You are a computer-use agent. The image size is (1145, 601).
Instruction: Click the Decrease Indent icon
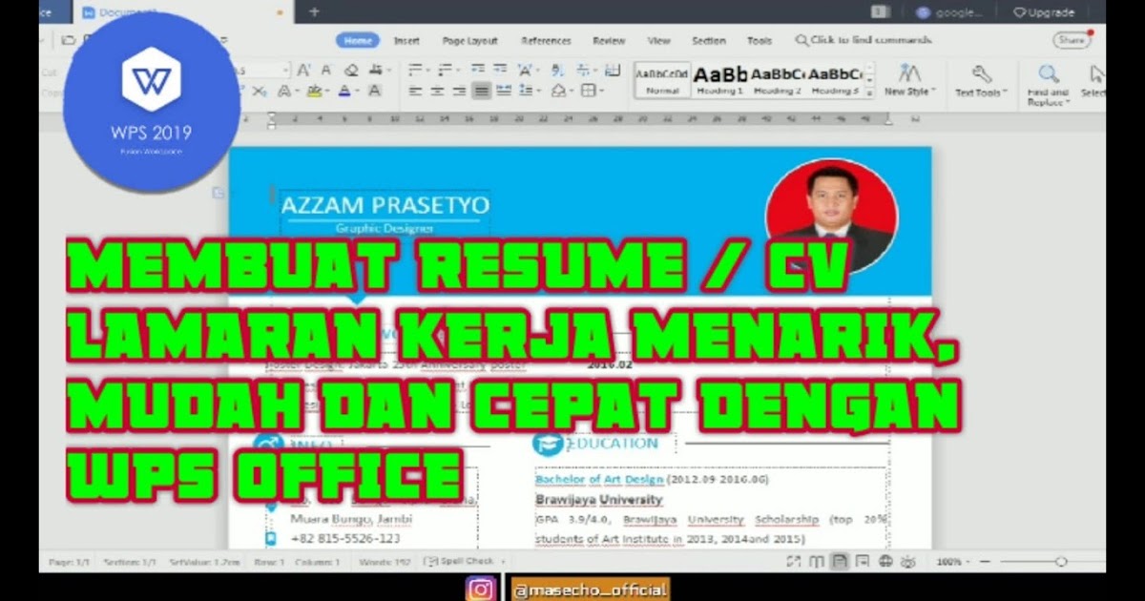pos(477,70)
